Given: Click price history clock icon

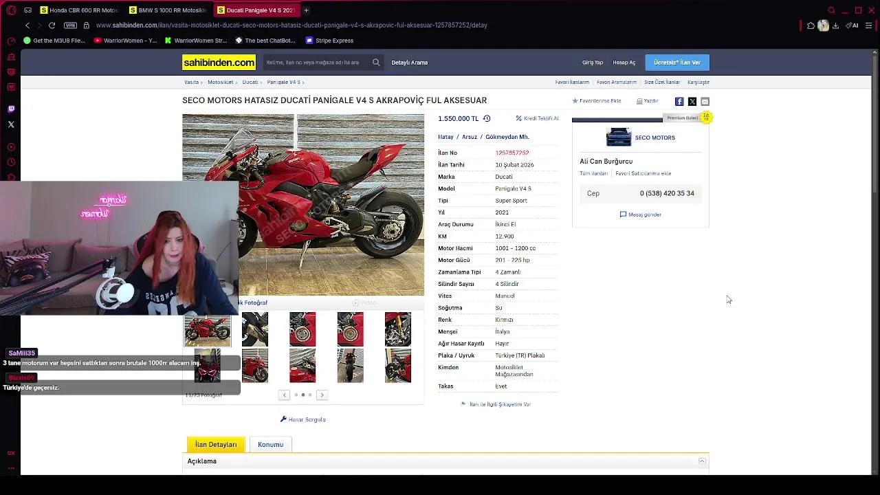Looking at the screenshot, I should pyautogui.click(x=487, y=118).
